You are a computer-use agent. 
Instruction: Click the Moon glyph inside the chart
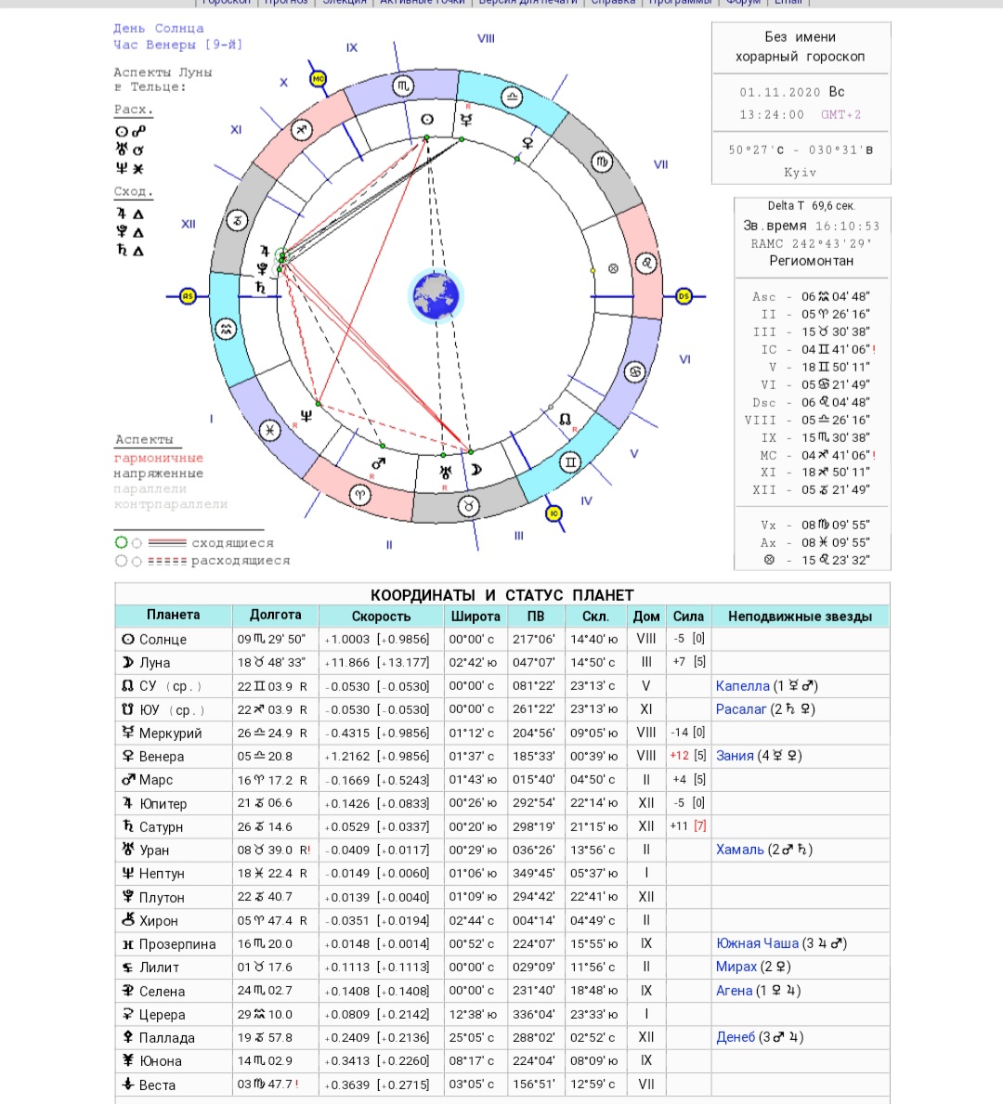point(475,470)
